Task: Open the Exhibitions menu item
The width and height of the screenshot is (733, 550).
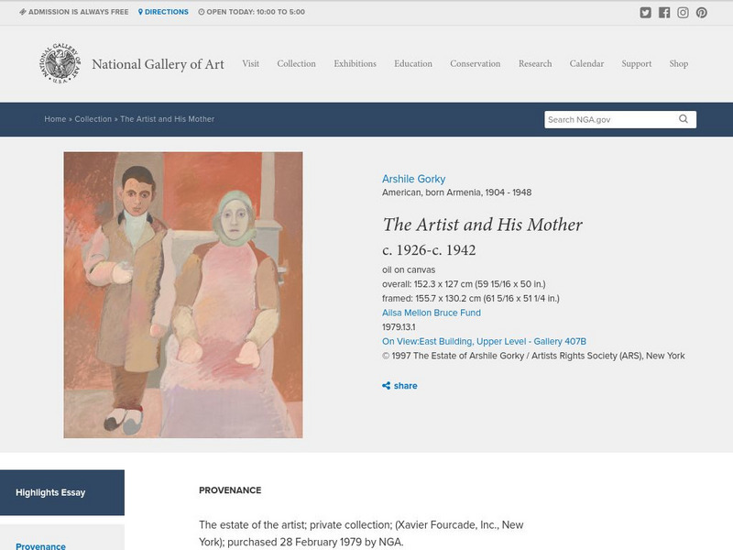Action: click(356, 64)
